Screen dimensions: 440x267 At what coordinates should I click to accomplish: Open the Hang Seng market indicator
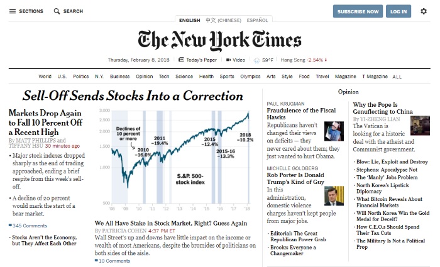coord(304,60)
